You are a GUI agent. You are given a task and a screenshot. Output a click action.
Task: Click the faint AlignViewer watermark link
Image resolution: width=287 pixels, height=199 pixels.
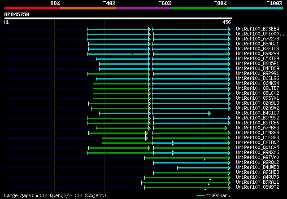click(x=206, y=15)
